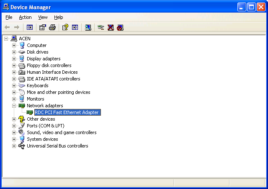The height and width of the screenshot is (189, 268).
Task: Expand the Computer category
Action: (14, 46)
